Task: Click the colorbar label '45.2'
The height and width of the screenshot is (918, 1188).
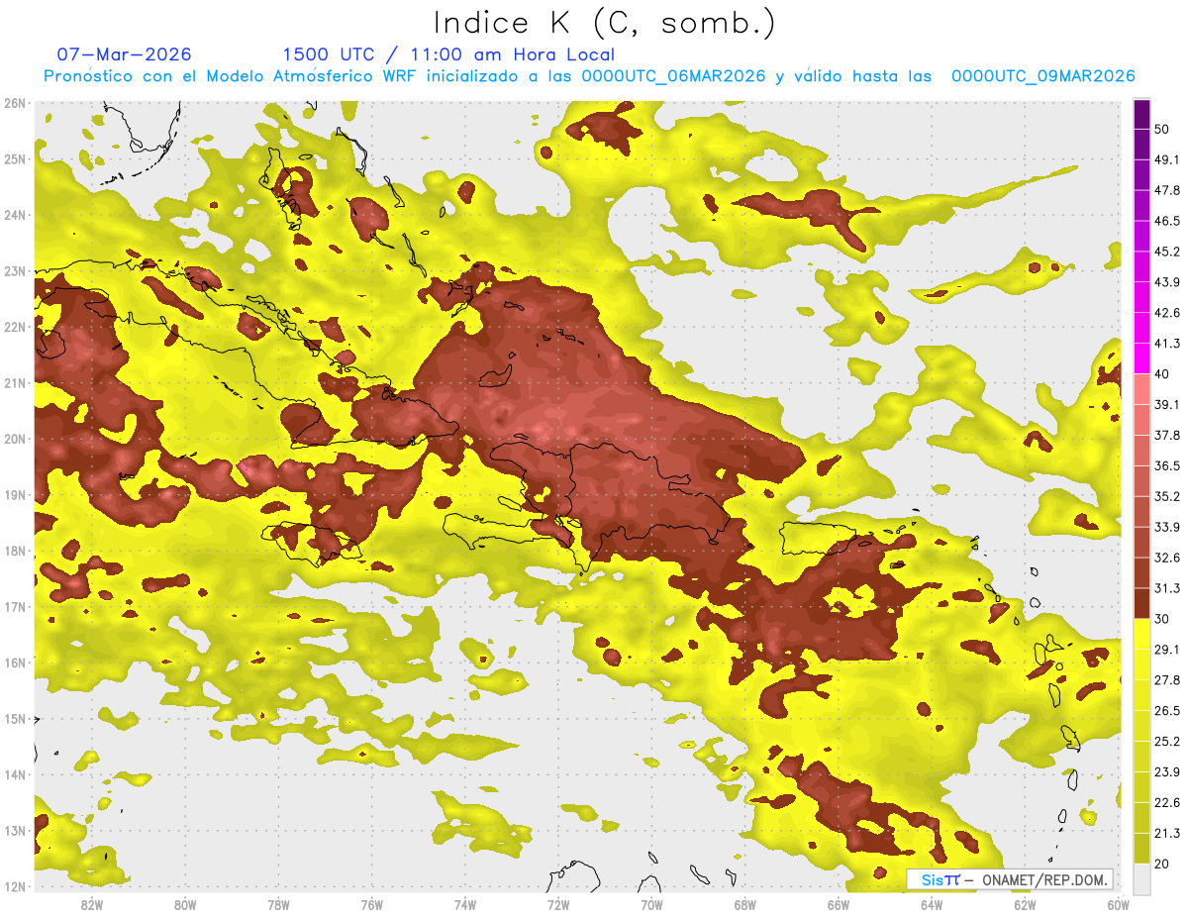Action: pyautogui.click(x=1167, y=252)
